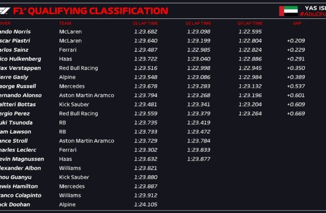Click the +0.669 gap value
The height and width of the screenshot is (213, 326).
coord(296,114)
